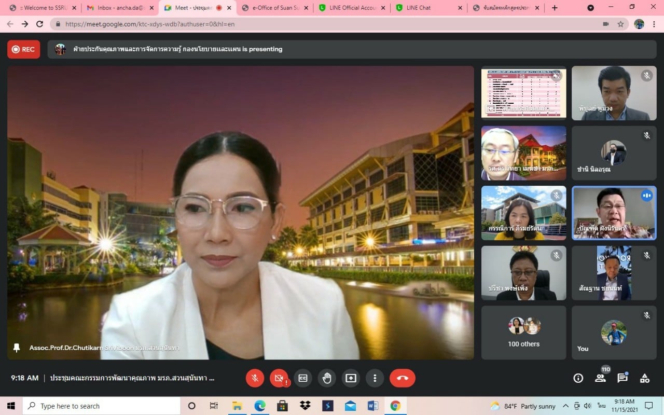Switch to the Inbox Gmail tab
The width and height of the screenshot is (664, 415).
click(x=119, y=8)
